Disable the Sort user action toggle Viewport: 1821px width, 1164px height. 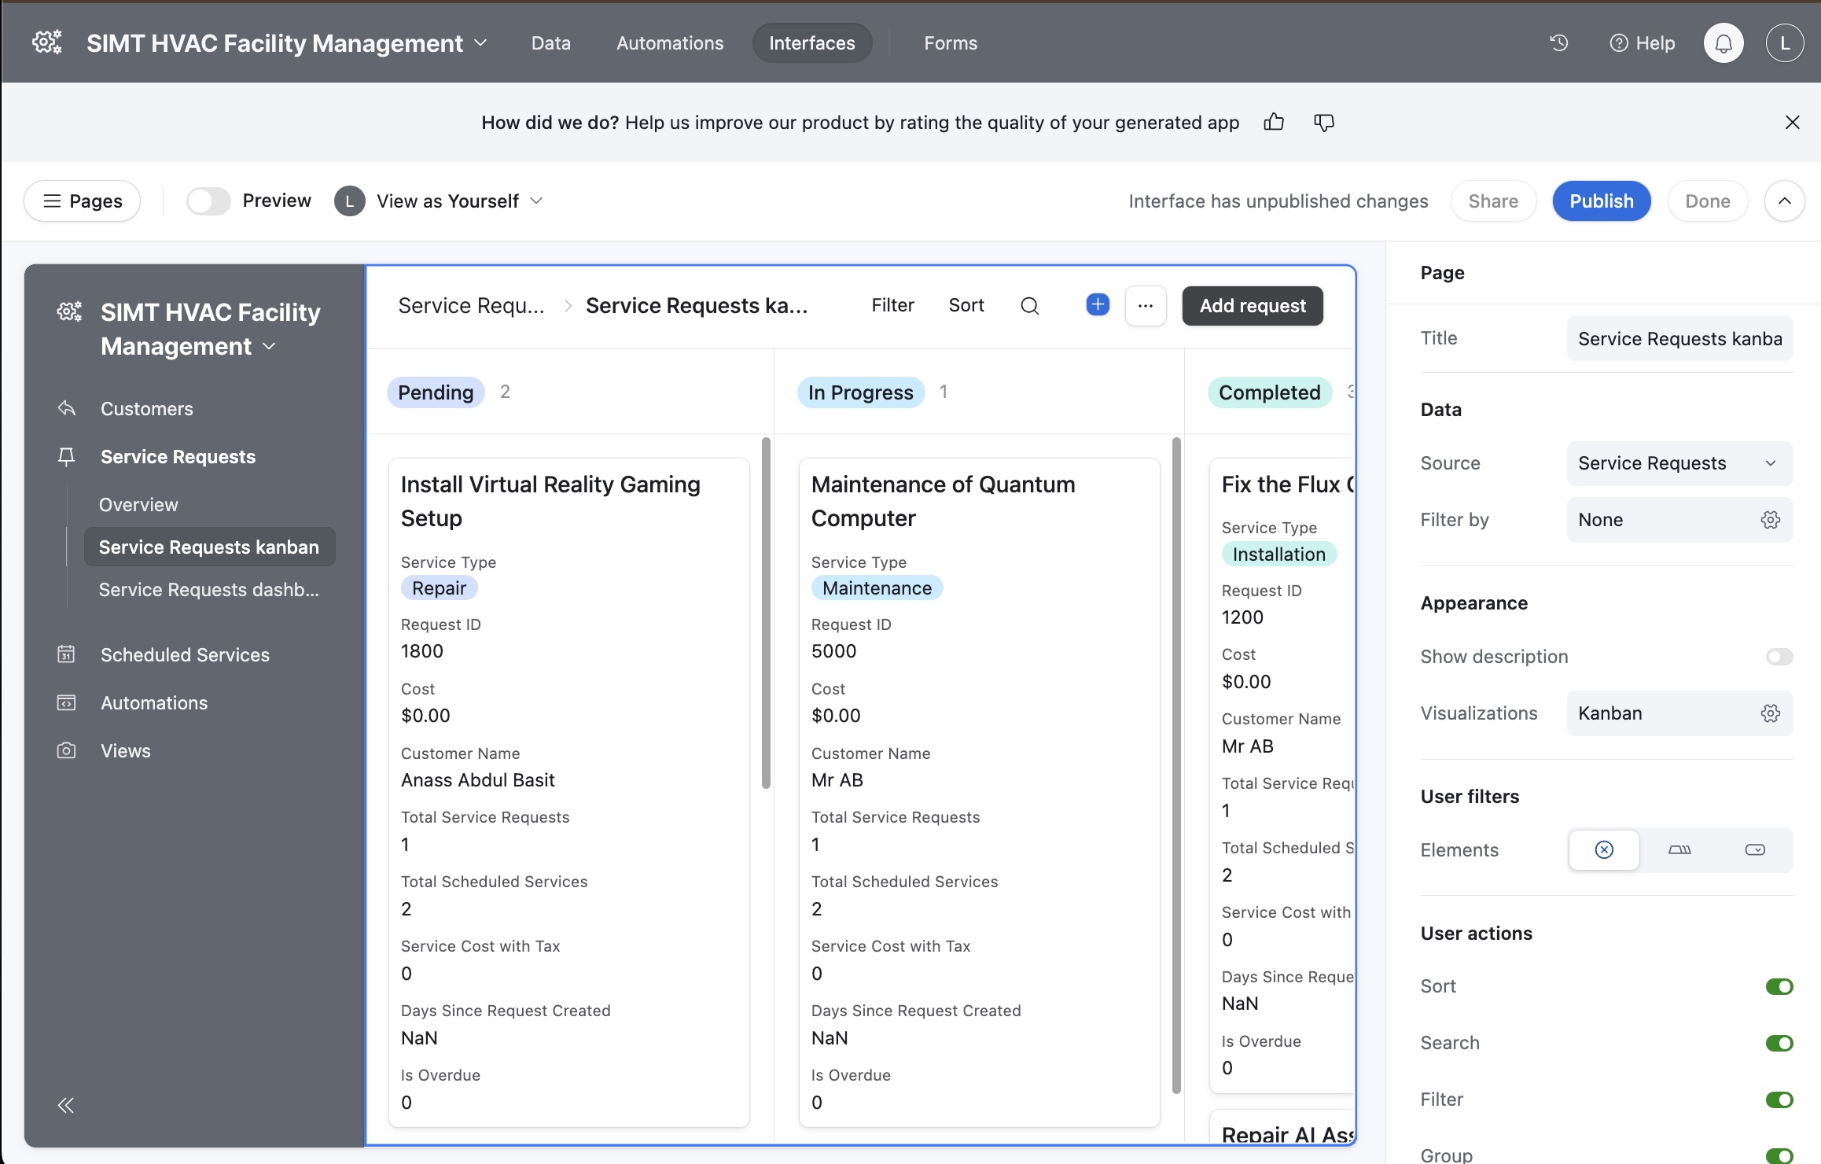pyautogui.click(x=1779, y=986)
